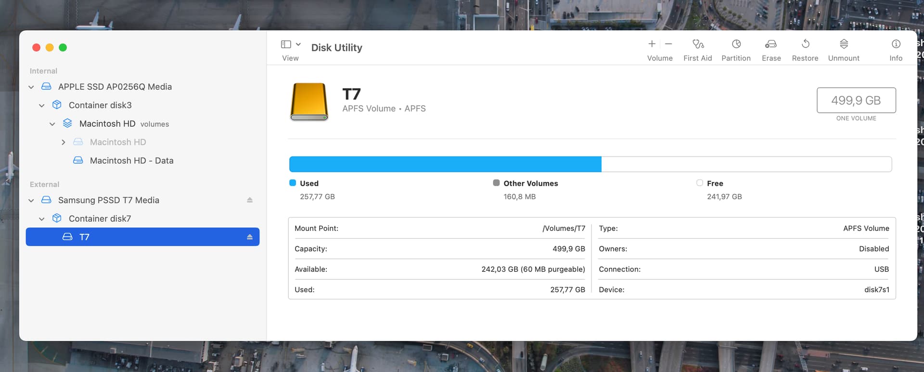Collapse the APPLE SSD AP0256Q Media row
Image resolution: width=924 pixels, height=372 pixels.
pos(31,87)
